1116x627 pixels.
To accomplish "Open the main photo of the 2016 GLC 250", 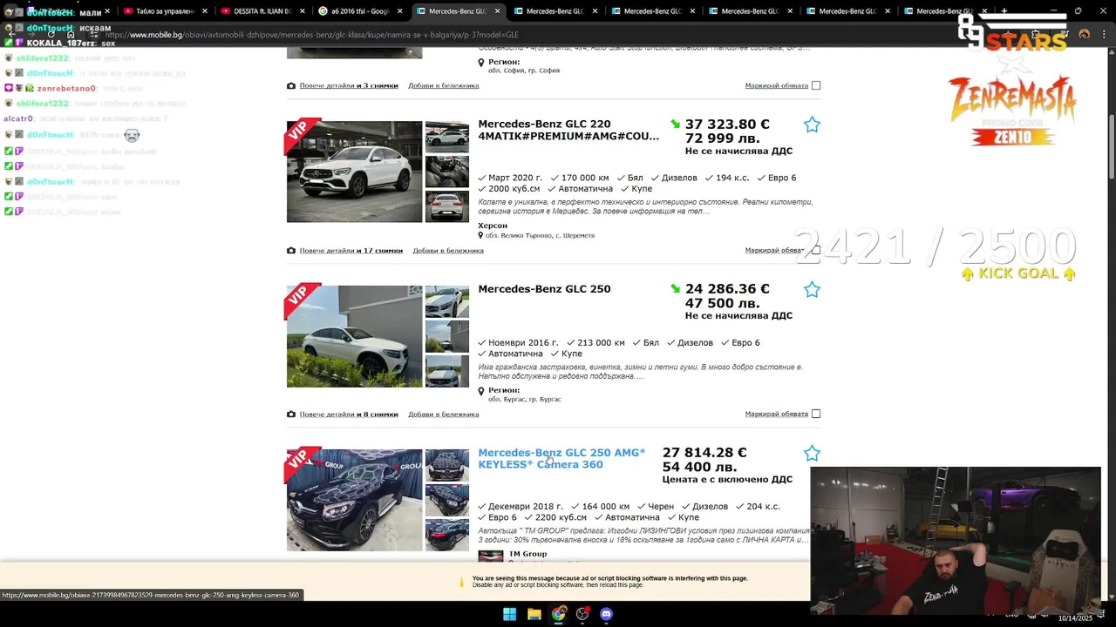I will coord(354,336).
